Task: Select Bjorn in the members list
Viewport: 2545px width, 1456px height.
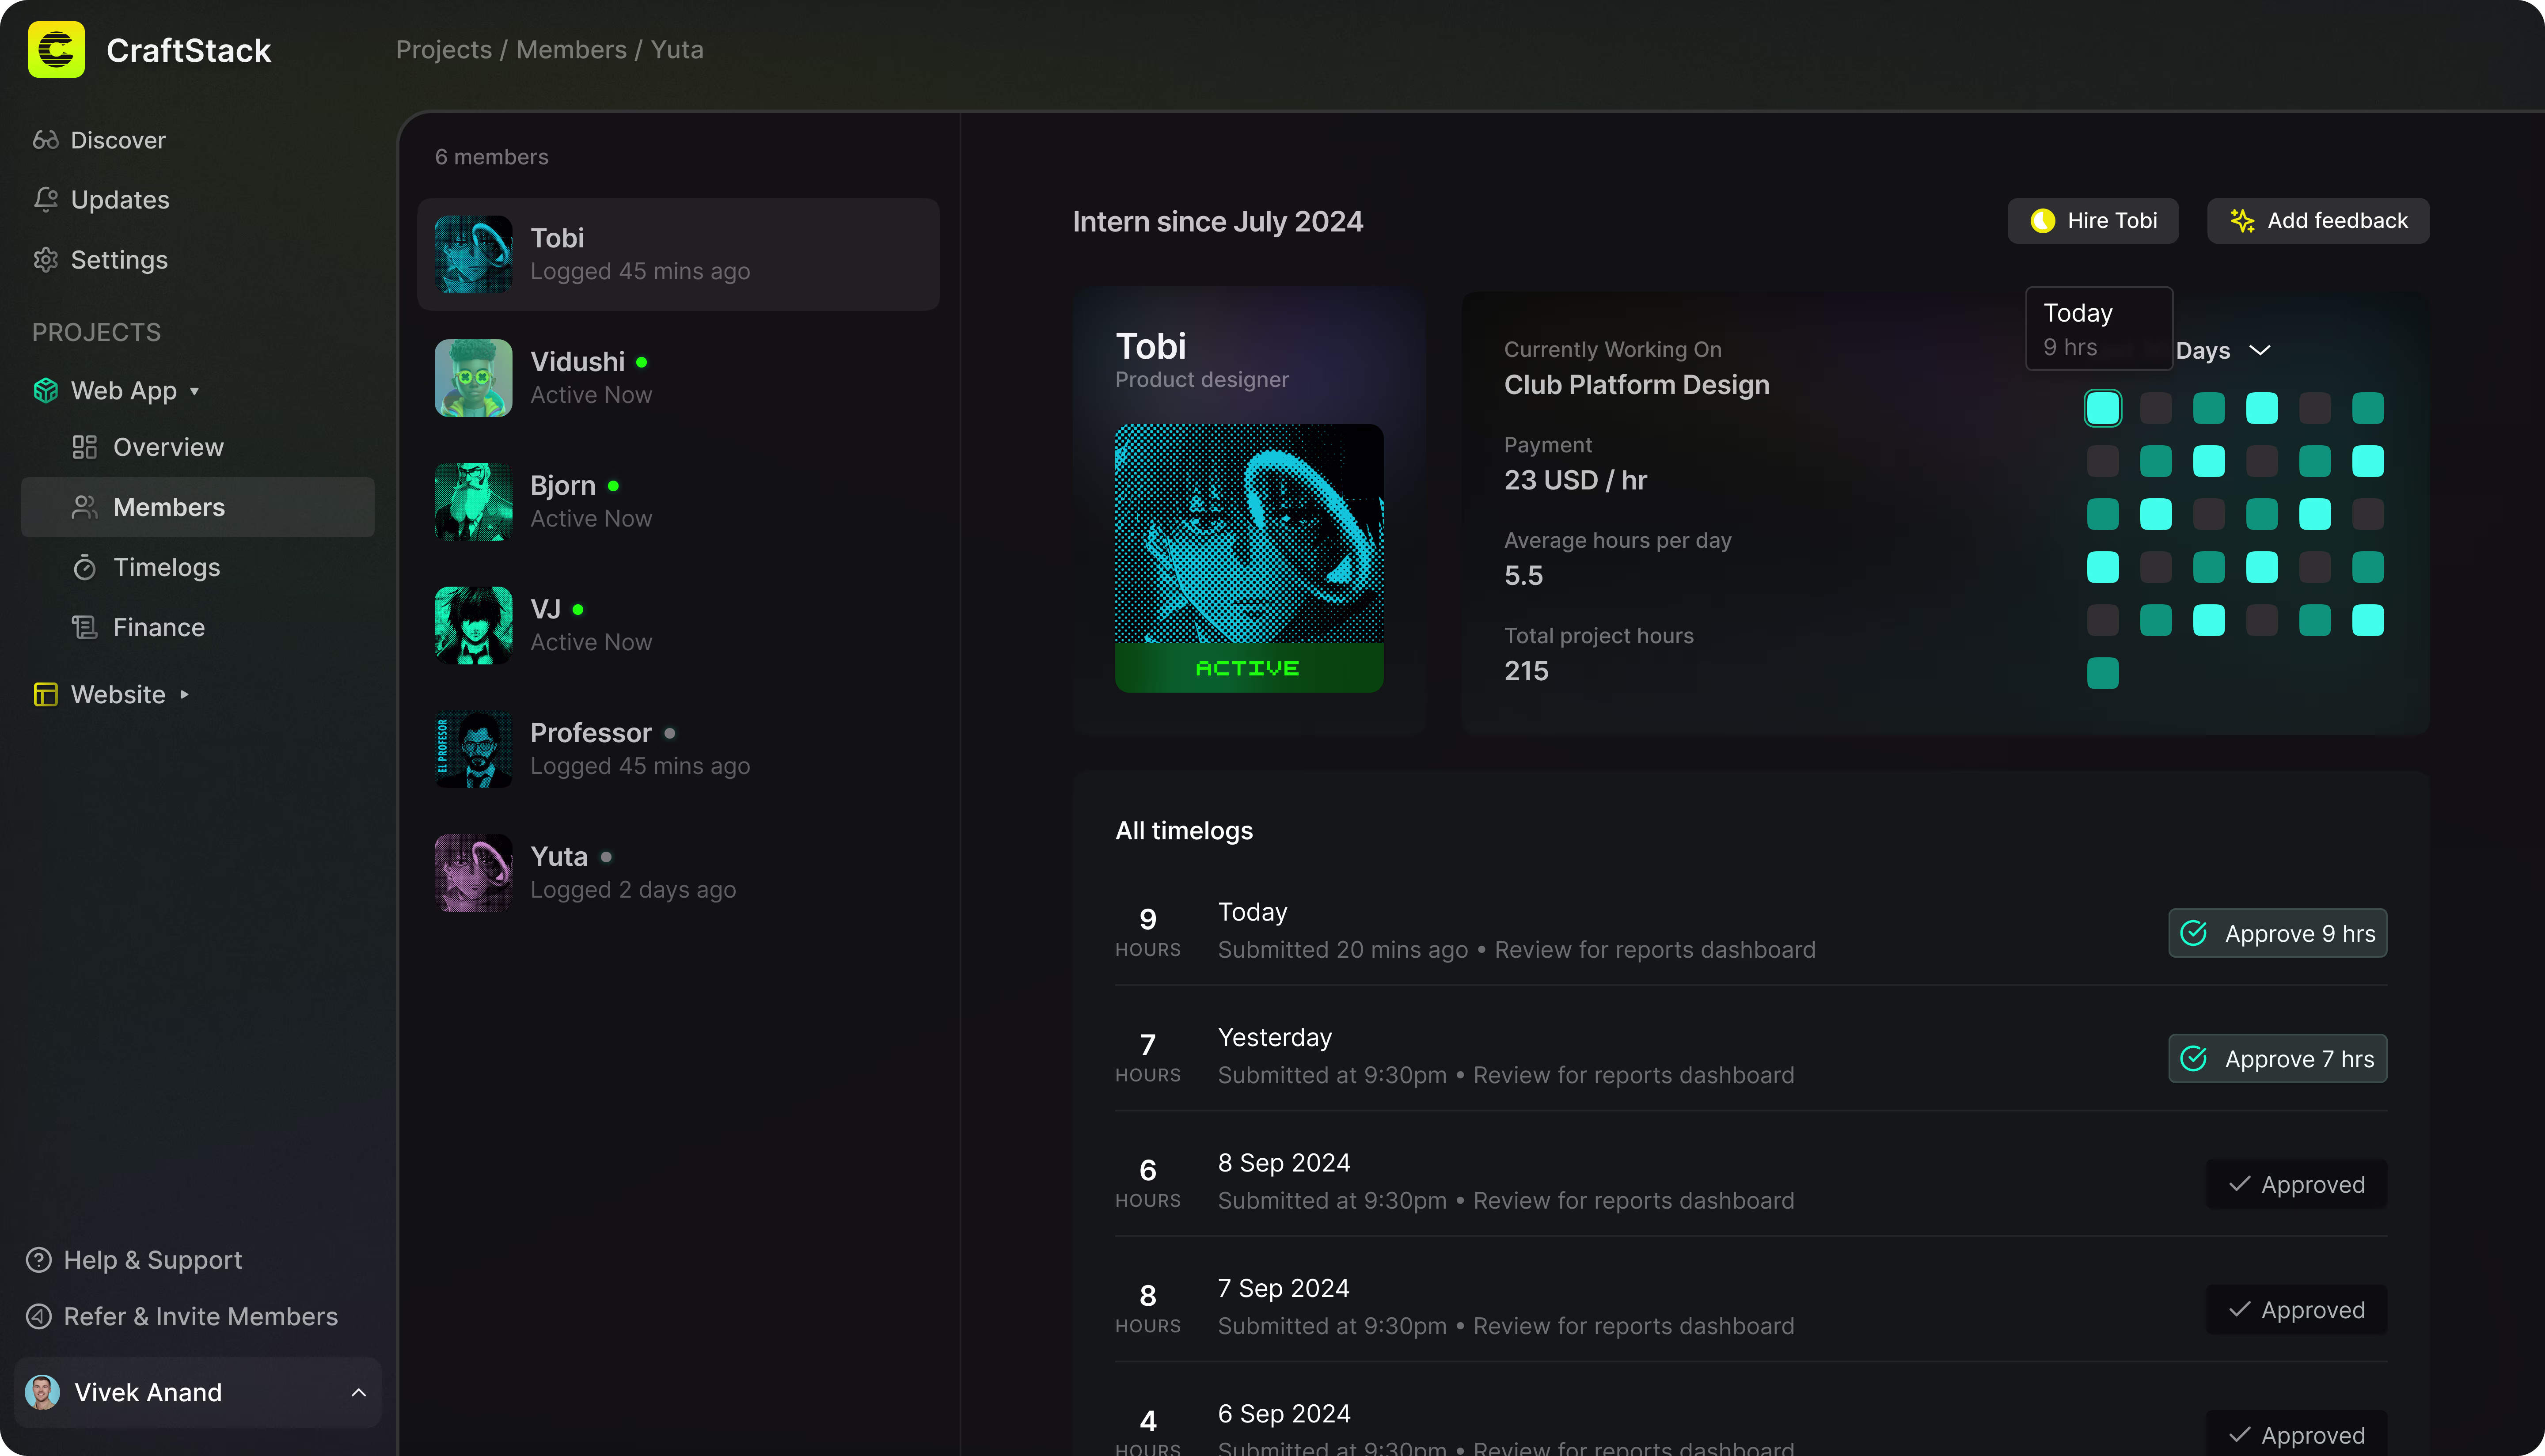Action: pos(678,502)
